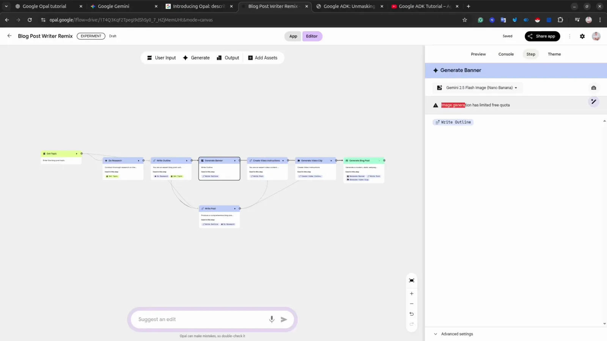Run the Write Post node with its play arrow
This screenshot has height=341, width=607.
pyautogui.click(x=235, y=209)
